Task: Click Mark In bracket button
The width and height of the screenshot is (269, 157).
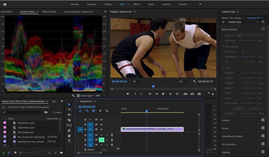Action: point(135,94)
